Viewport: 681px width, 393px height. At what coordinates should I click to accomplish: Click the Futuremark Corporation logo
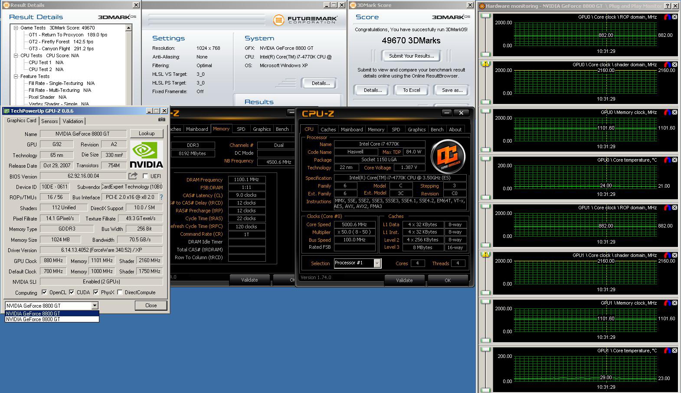(305, 20)
